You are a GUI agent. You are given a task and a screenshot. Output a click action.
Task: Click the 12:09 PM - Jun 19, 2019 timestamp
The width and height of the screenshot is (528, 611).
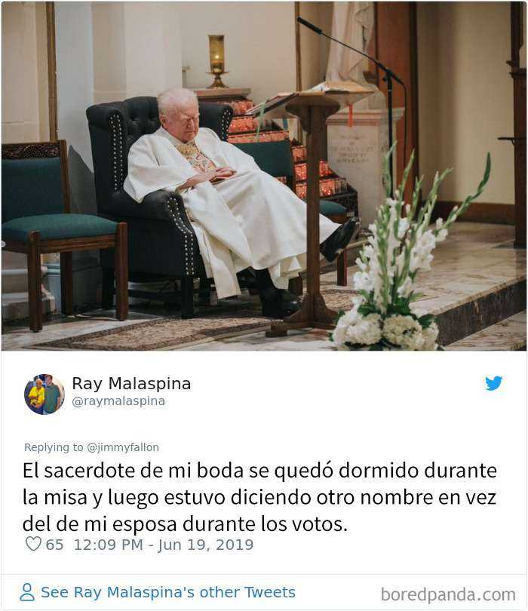[x=164, y=545]
